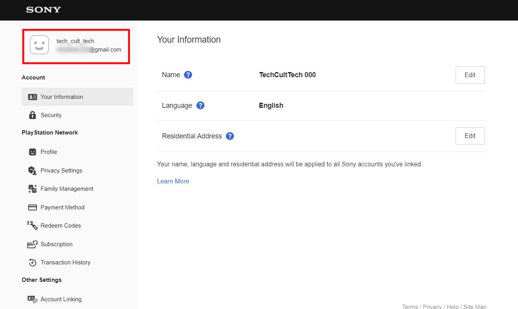Open Subscription page
Viewport: 518px width, 309px height.
77,244
